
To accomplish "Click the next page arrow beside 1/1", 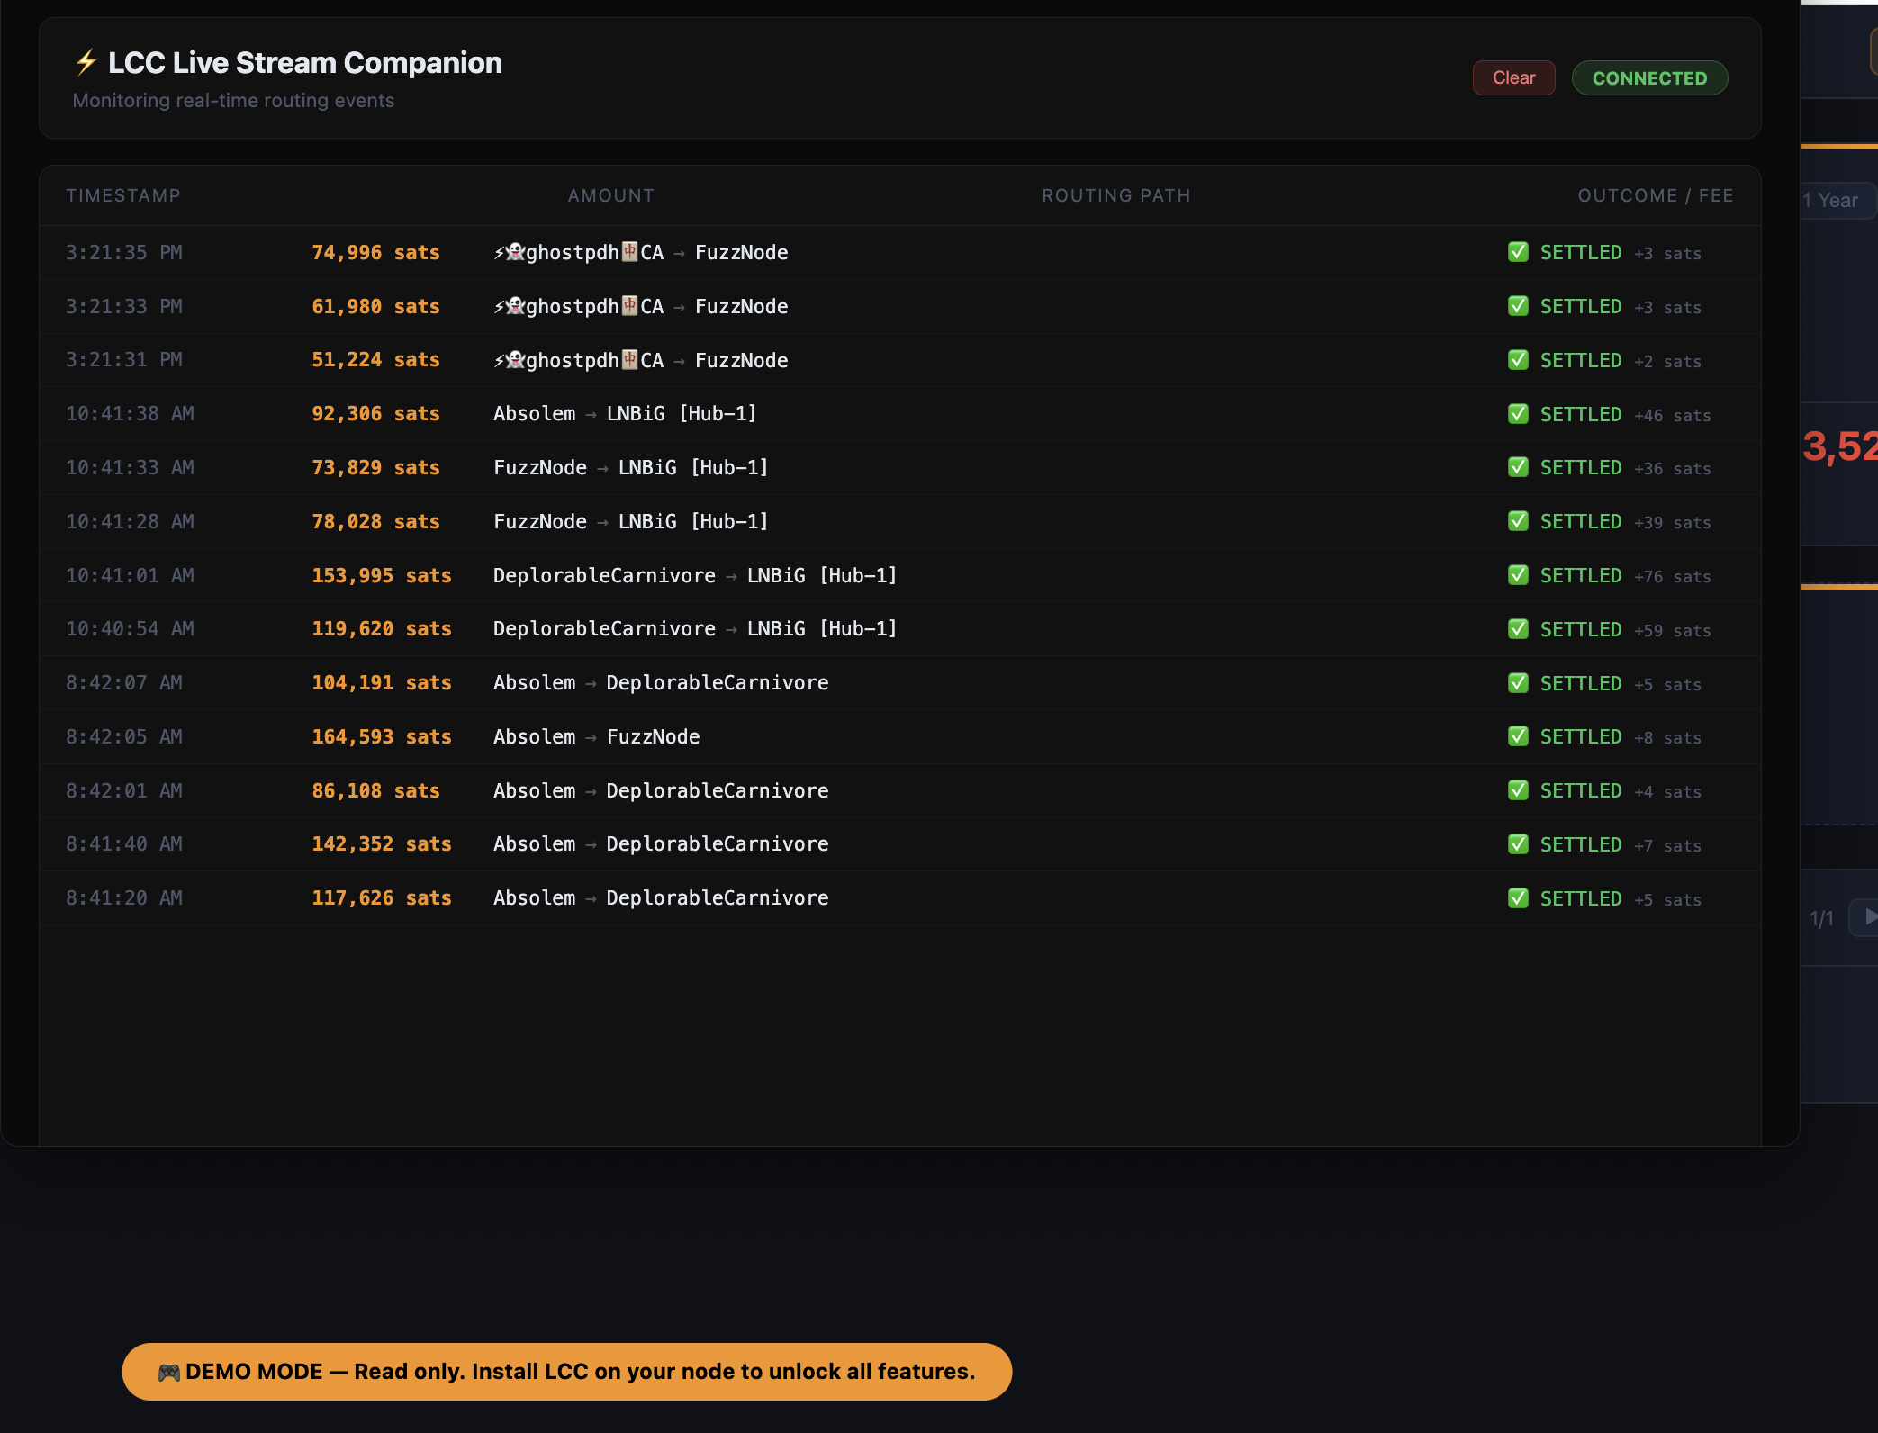I will pos(1864,917).
